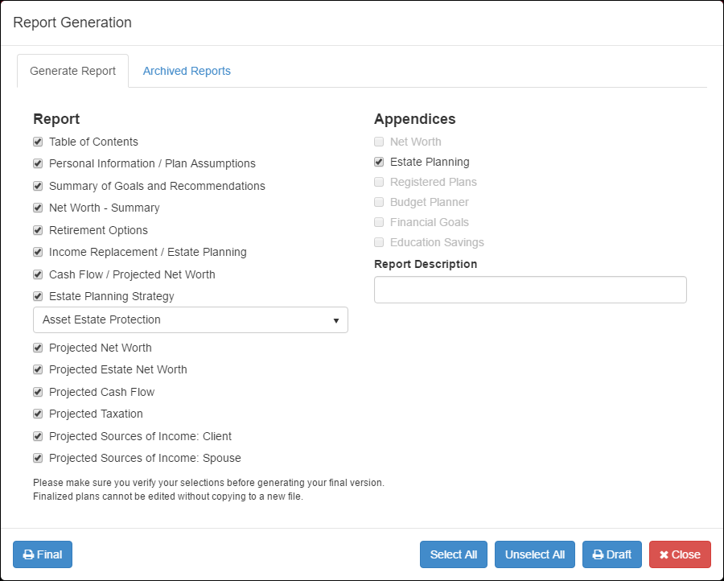Click the Report Description text field
724x581 pixels.
pos(529,289)
